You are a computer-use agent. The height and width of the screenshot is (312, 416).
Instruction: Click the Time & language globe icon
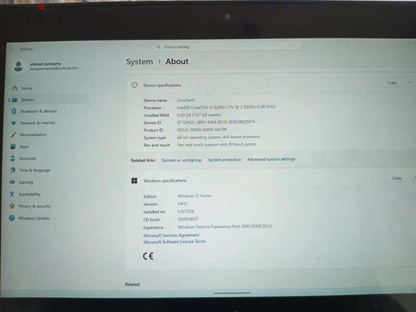pyautogui.click(x=12, y=170)
